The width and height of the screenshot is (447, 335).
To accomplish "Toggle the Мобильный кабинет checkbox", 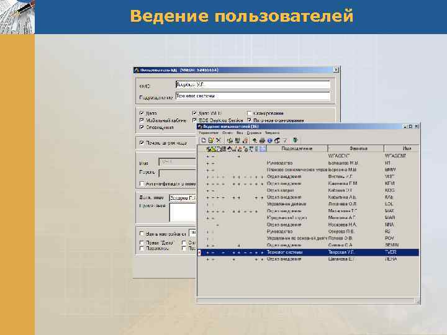I will tap(142, 120).
